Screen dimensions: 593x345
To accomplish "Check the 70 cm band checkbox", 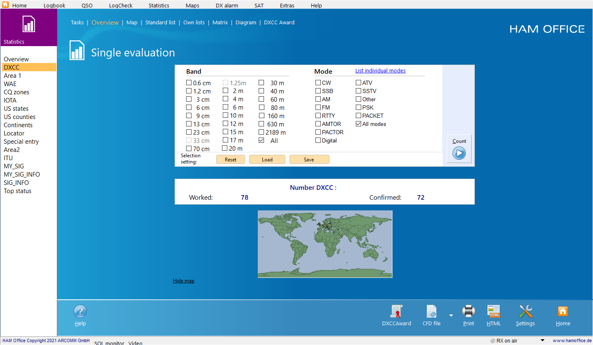I will [x=189, y=149].
